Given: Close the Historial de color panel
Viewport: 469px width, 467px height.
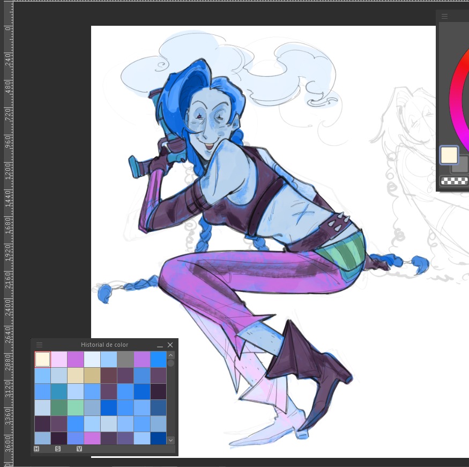Looking at the screenshot, I should click(170, 345).
